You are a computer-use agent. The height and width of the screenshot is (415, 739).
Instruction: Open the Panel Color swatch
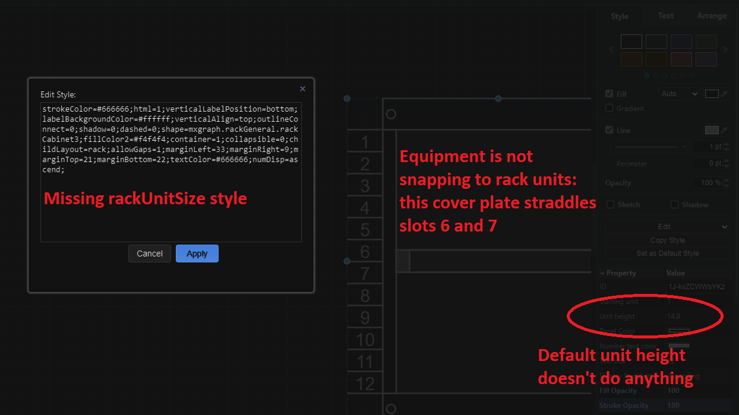(x=678, y=331)
